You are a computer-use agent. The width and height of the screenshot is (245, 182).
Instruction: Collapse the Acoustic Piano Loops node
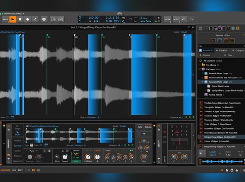(x=203, y=82)
